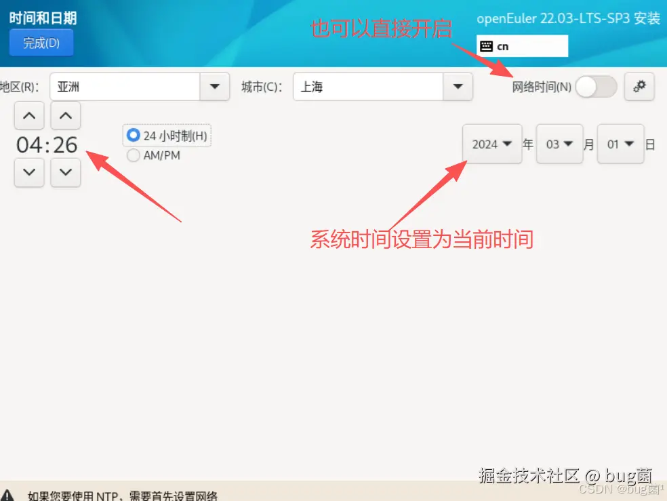Click the cn keyboard layout indicator

(522, 46)
